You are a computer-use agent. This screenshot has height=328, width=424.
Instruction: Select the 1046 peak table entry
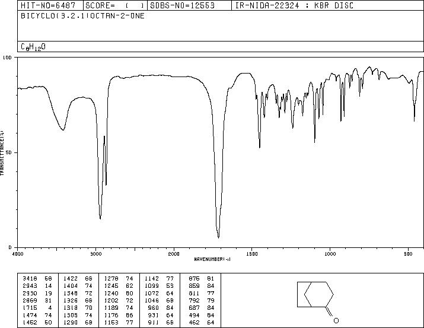[159, 300]
